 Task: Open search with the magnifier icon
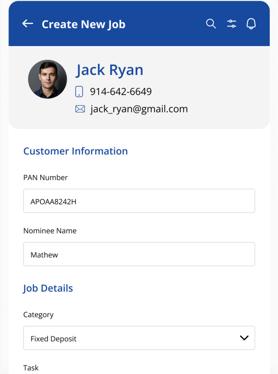[211, 24]
